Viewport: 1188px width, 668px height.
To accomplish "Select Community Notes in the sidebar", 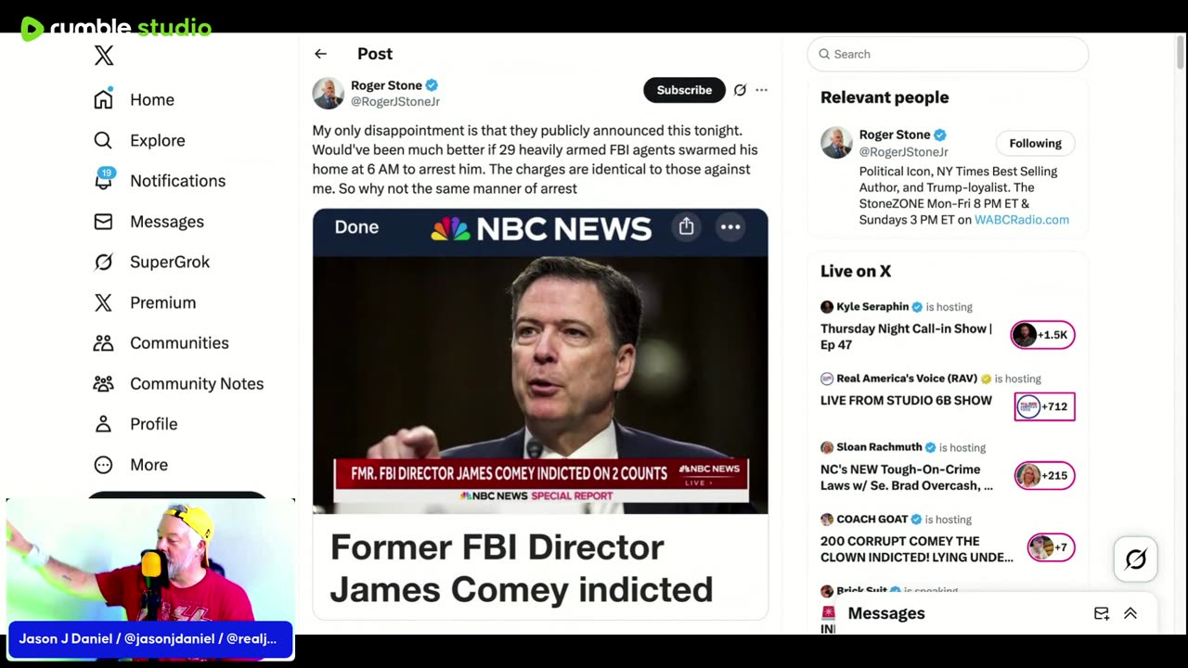I will [x=196, y=383].
